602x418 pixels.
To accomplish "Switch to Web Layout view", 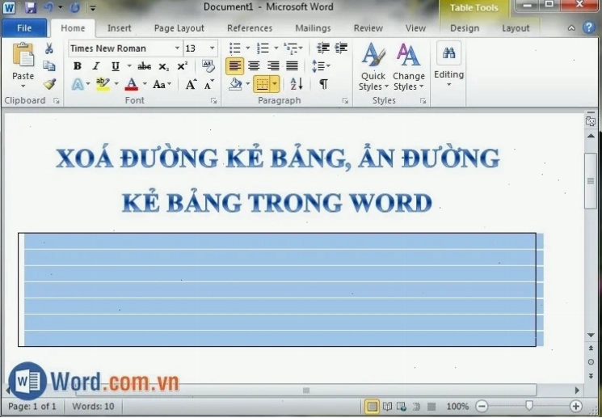I will coord(402,406).
